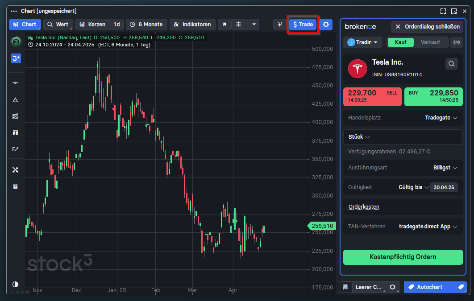Image resolution: width=474 pixels, height=301 pixels.
Task: Open the layout lines toolbar icon
Action: pos(238,25)
